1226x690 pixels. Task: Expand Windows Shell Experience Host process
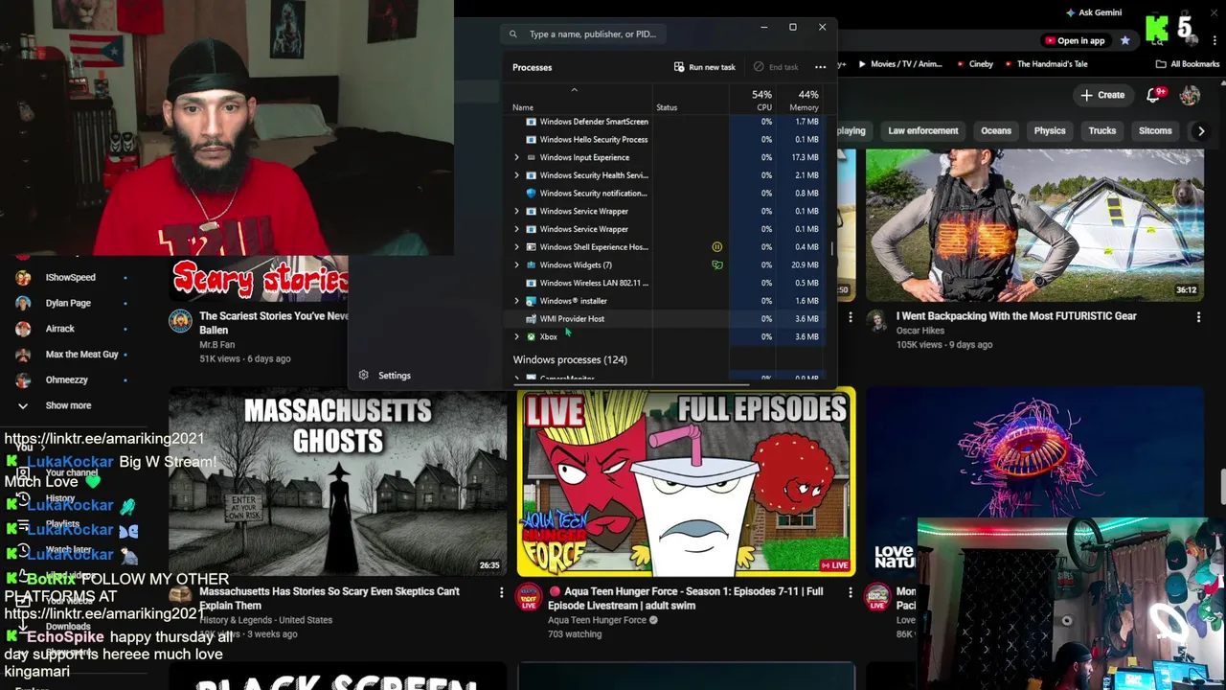[x=517, y=247]
